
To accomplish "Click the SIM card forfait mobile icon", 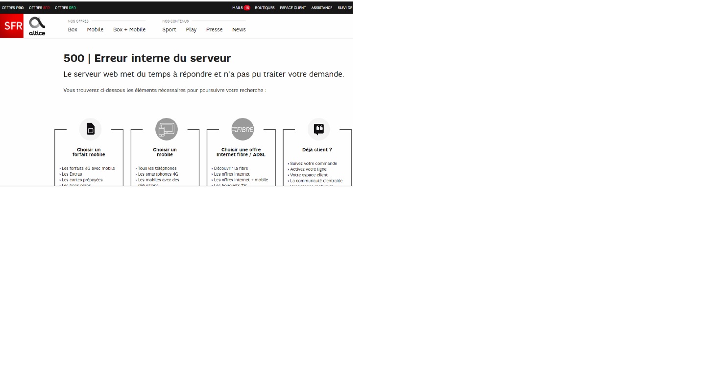I will (90, 129).
